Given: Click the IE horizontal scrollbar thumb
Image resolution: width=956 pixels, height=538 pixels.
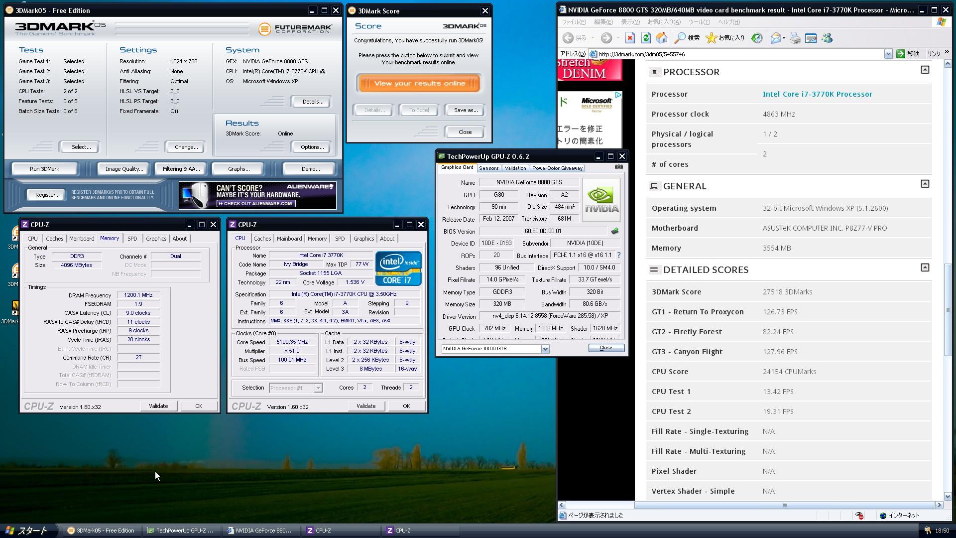Looking at the screenshot, I should pos(785,505).
